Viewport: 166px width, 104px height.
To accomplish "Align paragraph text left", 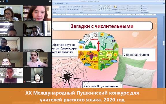I will [68, 10].
